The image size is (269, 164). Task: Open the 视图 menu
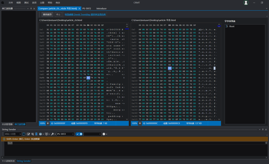pyautogui.click(x=18, y=3)
